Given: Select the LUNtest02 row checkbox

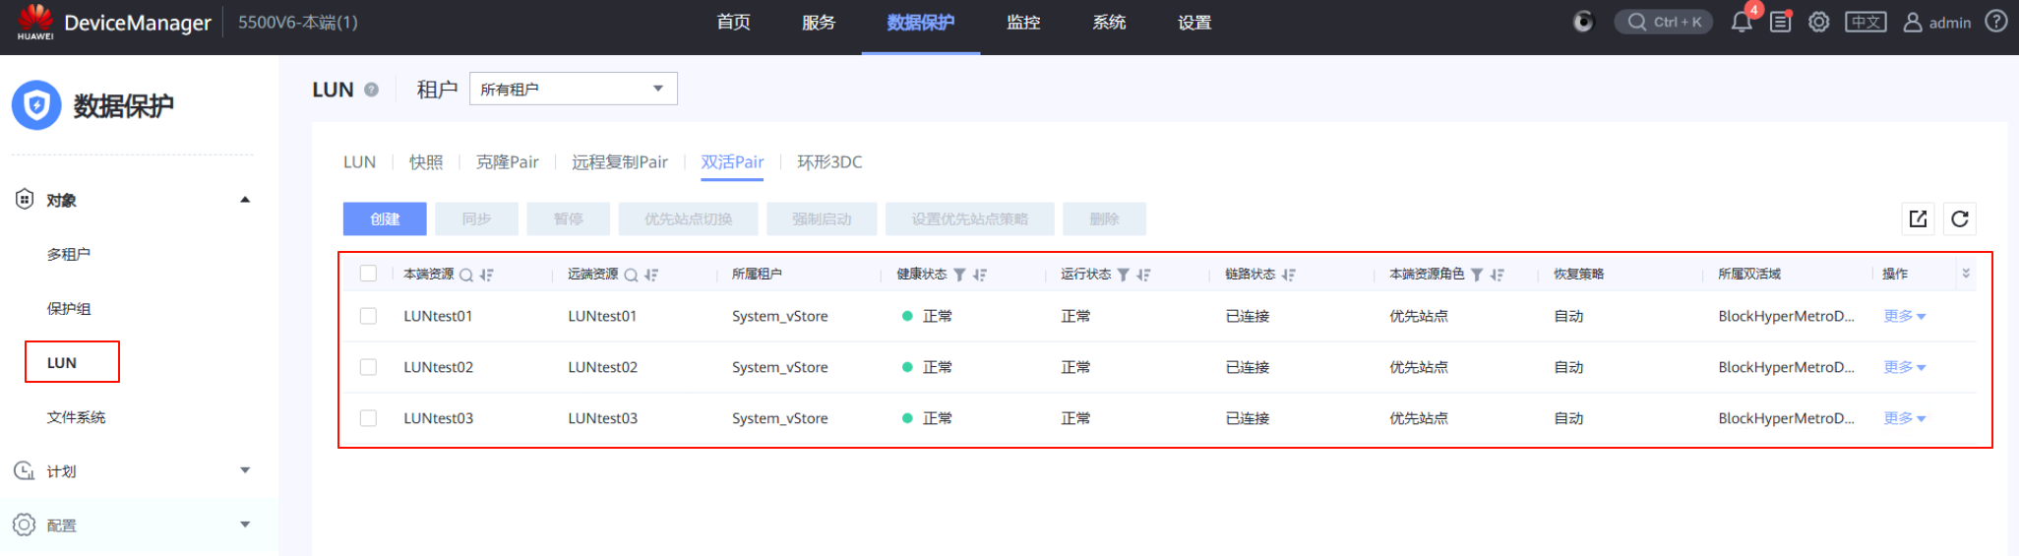Looking at the screenshot, I should 368,367.
